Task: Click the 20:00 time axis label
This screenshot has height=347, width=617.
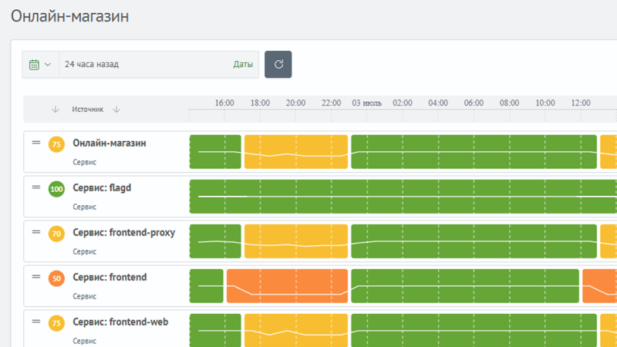Action: [295, 103]
